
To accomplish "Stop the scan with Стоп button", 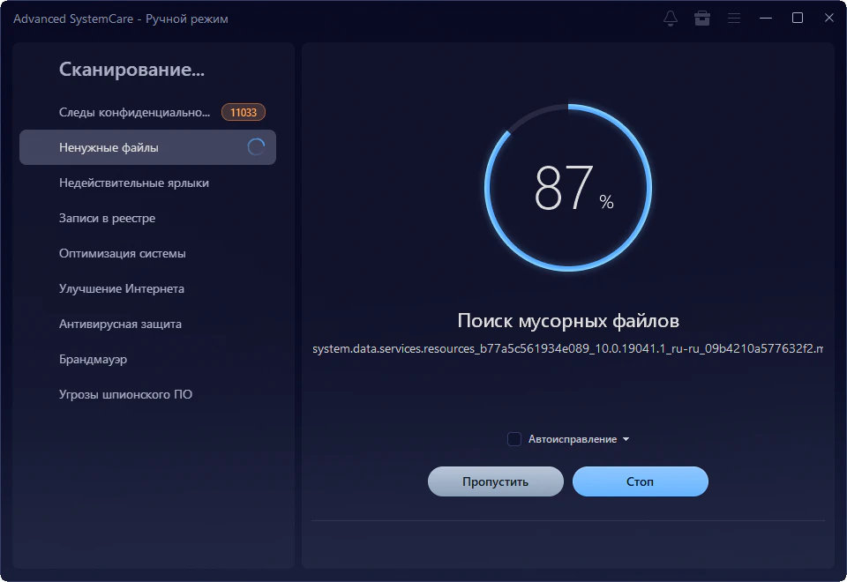I will pos(640,481).
